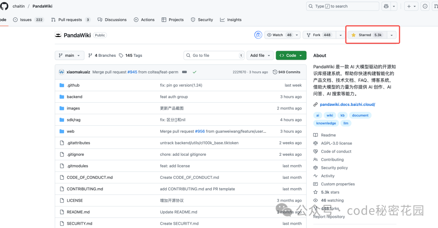Click the GitHub logo icon
Viewport: 438px width, 228px height.
4,6
